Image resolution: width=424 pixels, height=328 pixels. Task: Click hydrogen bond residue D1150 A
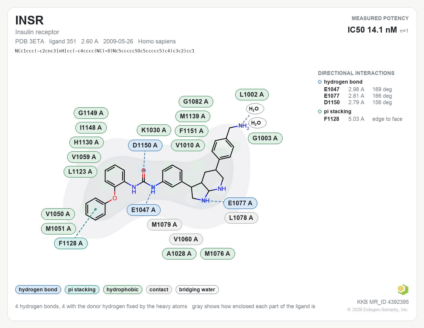pyautogui.click(x=145, y=146)
